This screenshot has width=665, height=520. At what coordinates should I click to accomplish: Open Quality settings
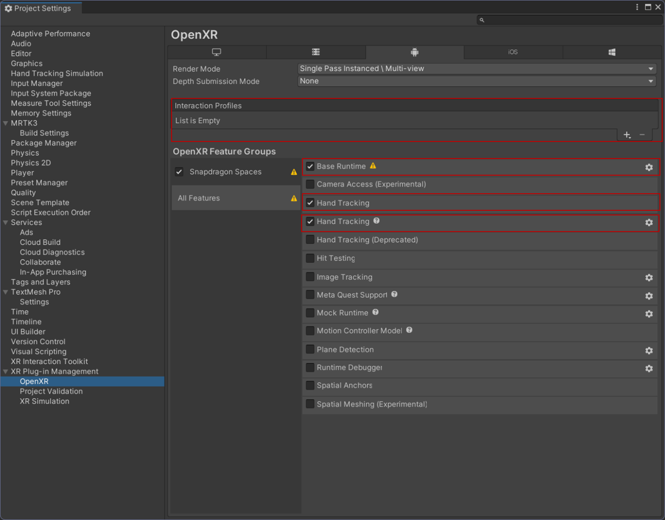click(x=23, y=193)
